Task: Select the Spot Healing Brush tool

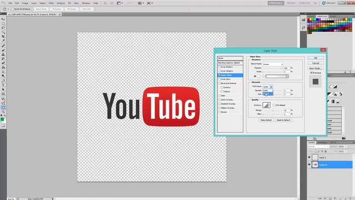Action: 3,46
